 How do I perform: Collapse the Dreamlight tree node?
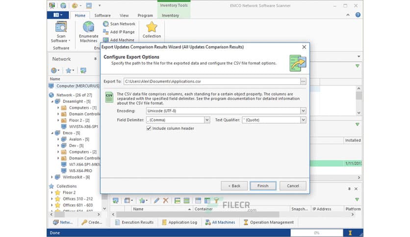click(x=52, y=101)
